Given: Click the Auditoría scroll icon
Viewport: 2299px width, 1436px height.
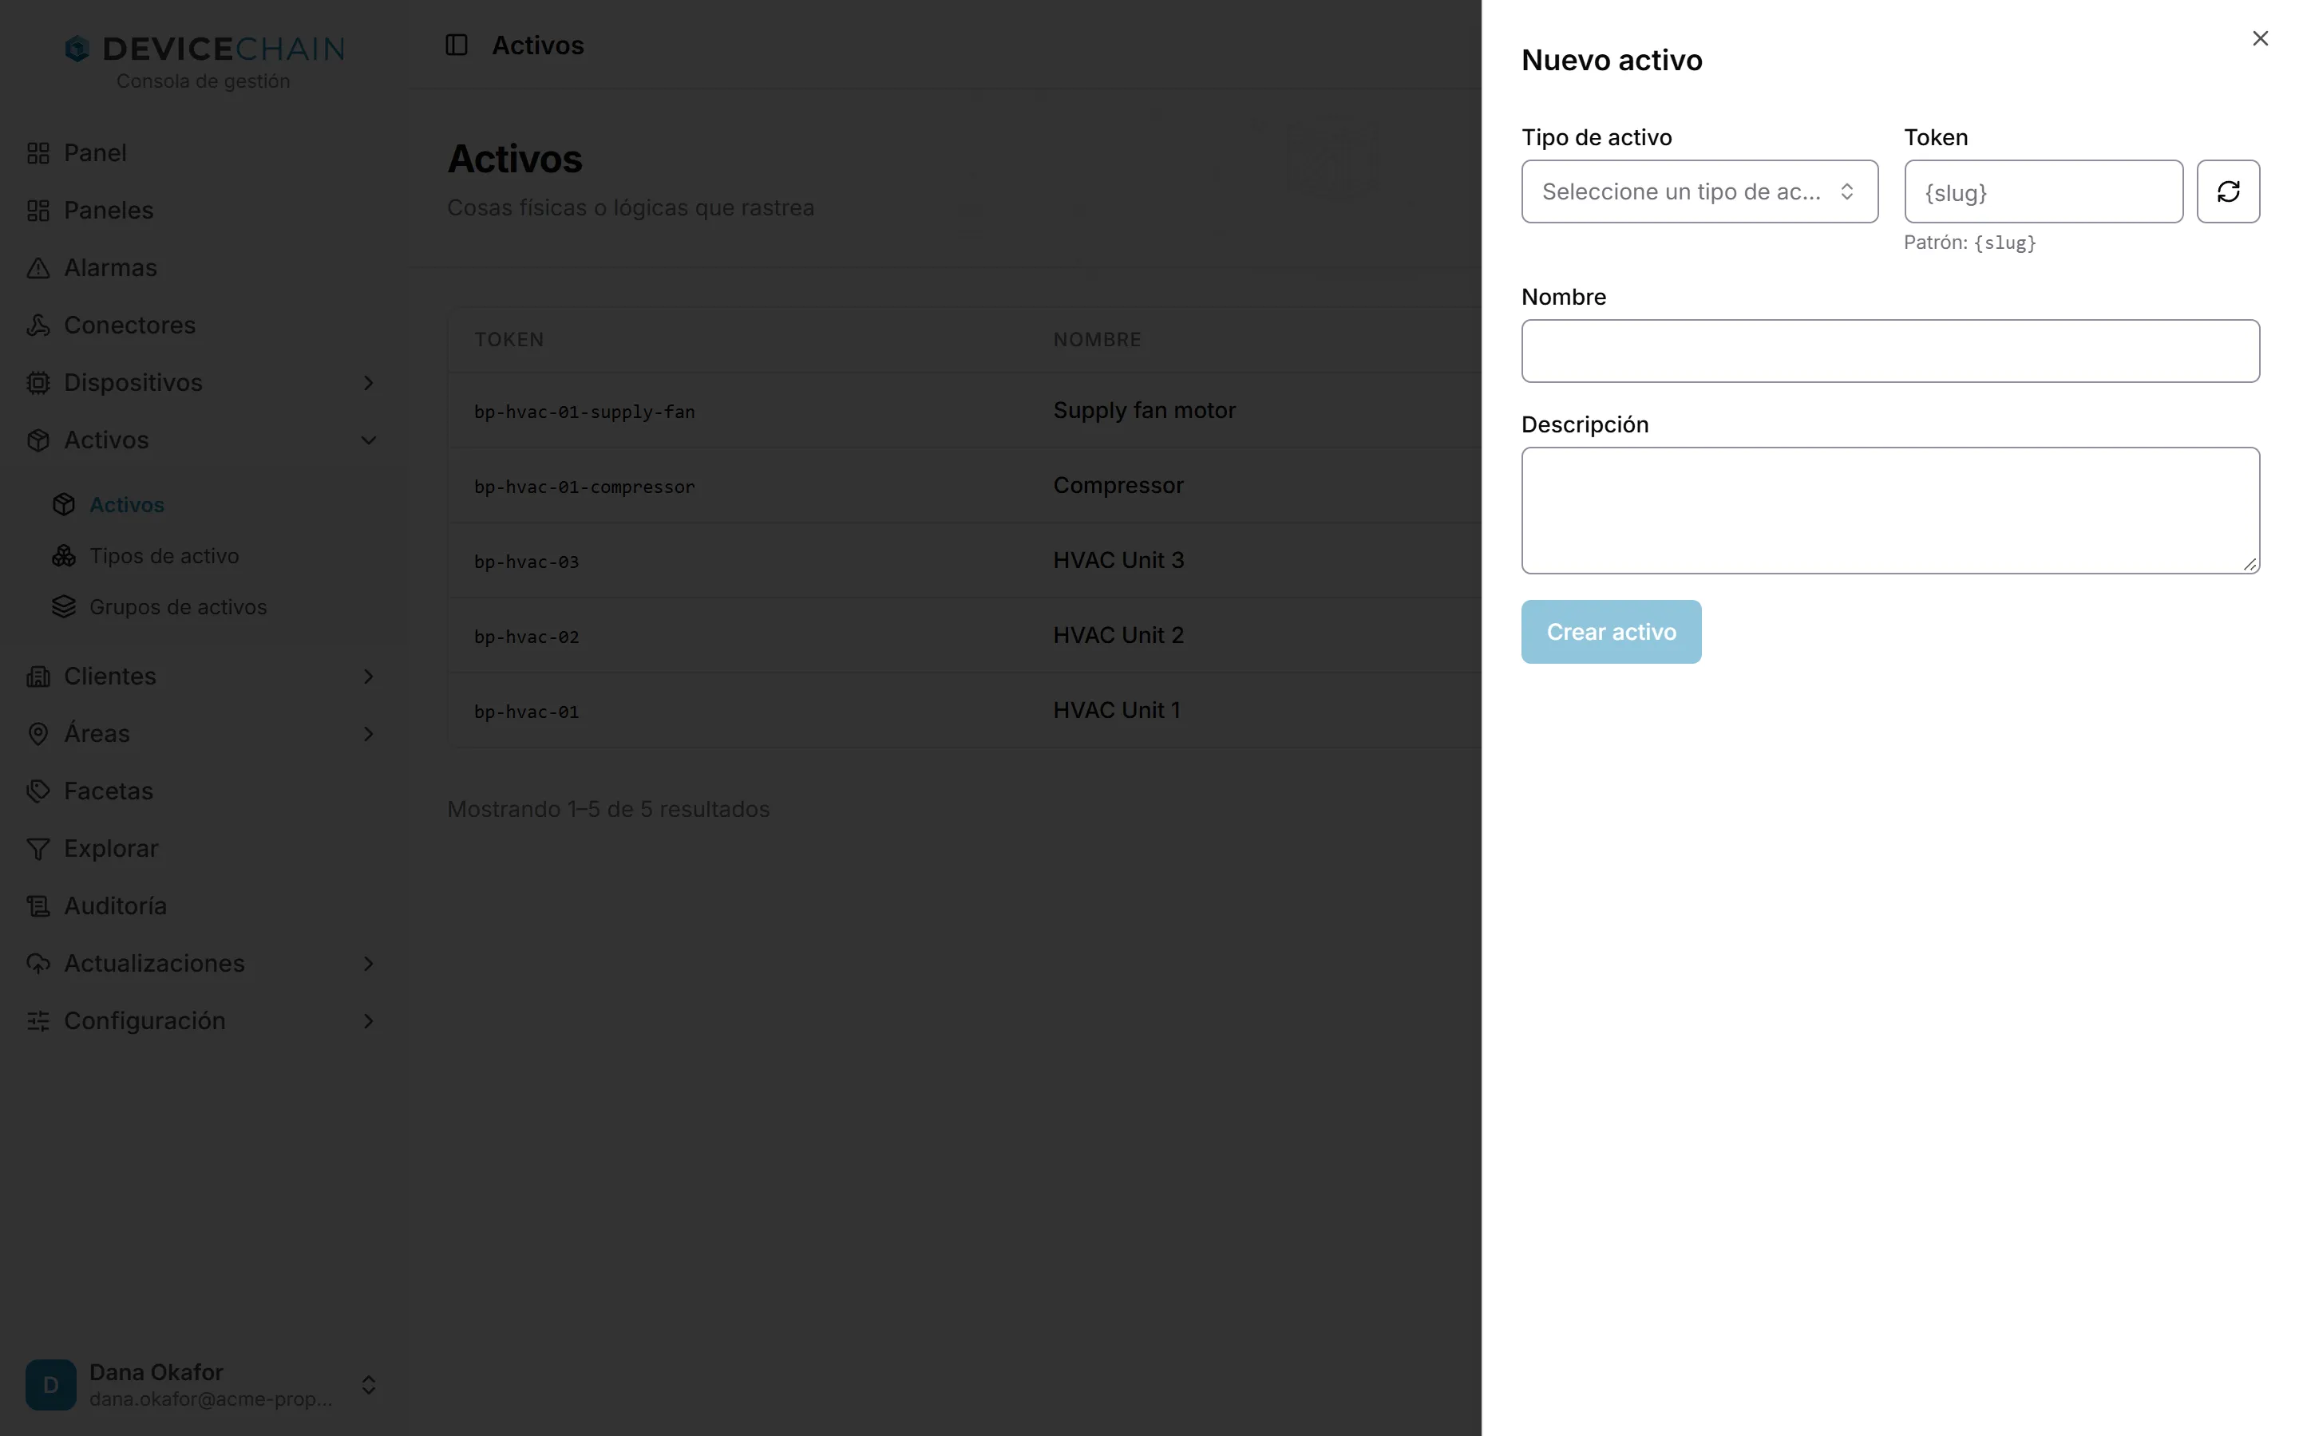Looking at the screenshot, I should 38,906.
